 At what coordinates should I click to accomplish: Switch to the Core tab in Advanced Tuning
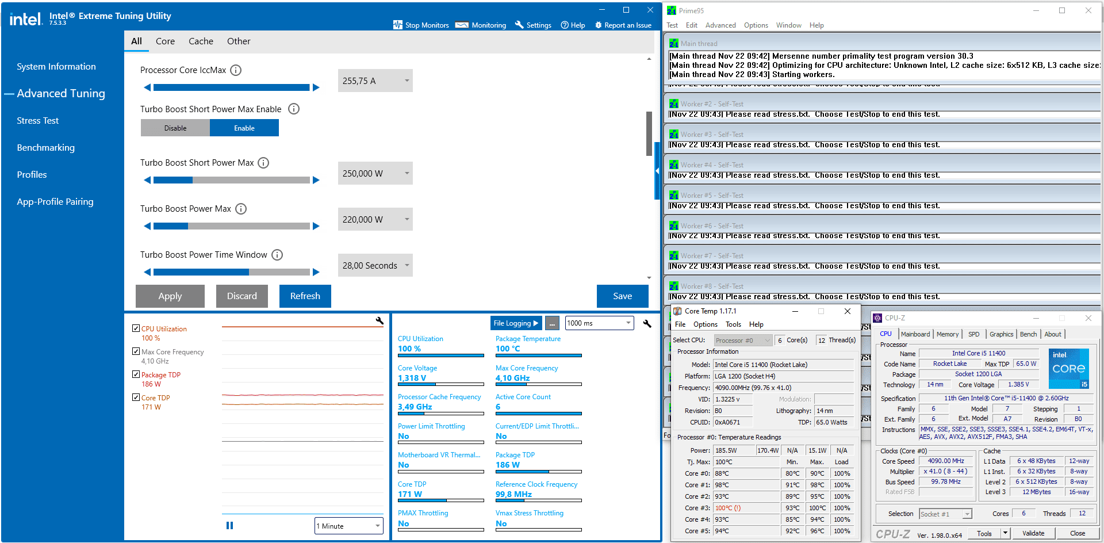click(x=165, y=41)
